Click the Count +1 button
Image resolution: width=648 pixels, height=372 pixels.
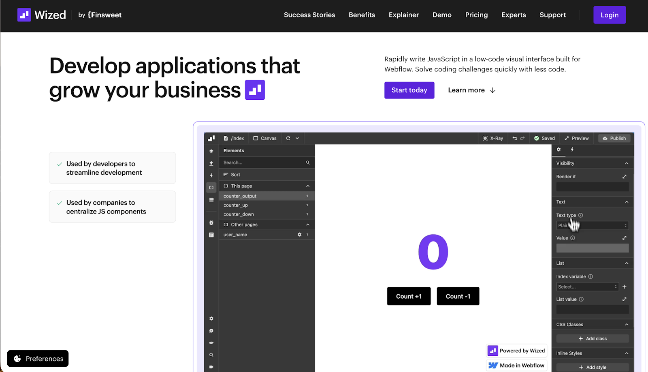(x=409, y=296)
